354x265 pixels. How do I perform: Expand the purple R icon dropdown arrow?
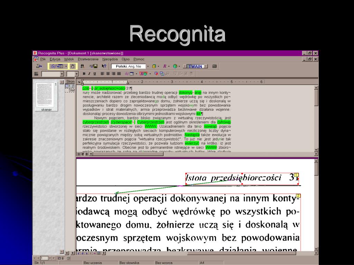169,67
